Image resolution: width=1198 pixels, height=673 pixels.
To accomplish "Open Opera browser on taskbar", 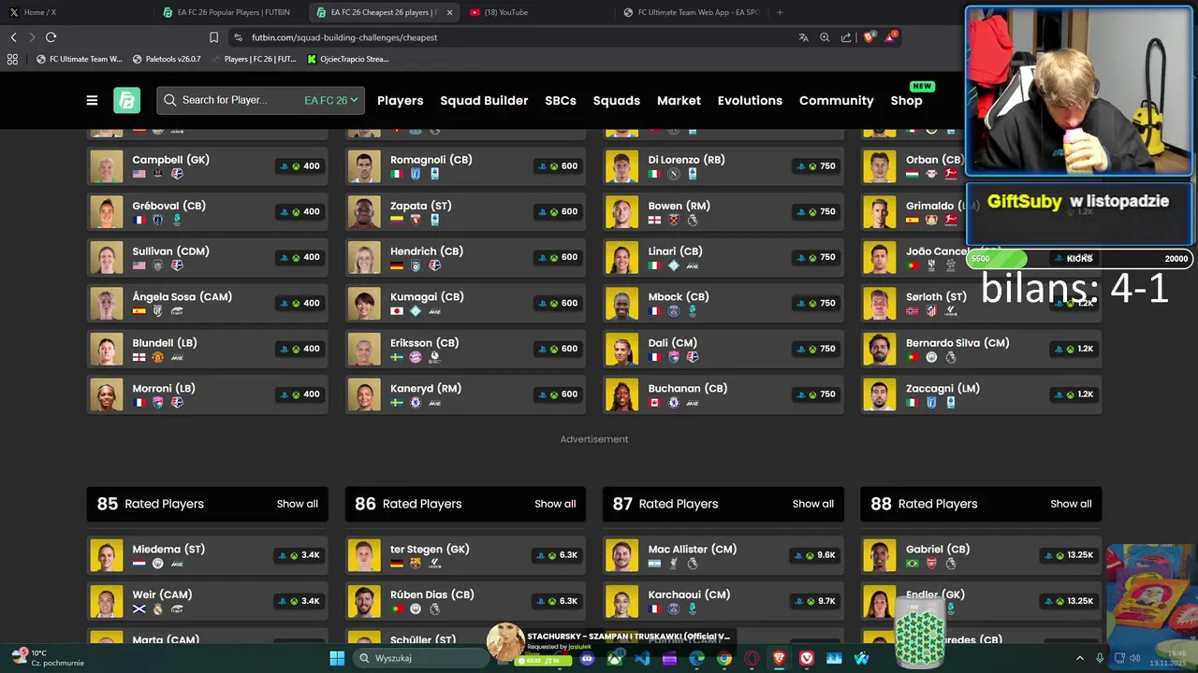I will pos(752,658).
